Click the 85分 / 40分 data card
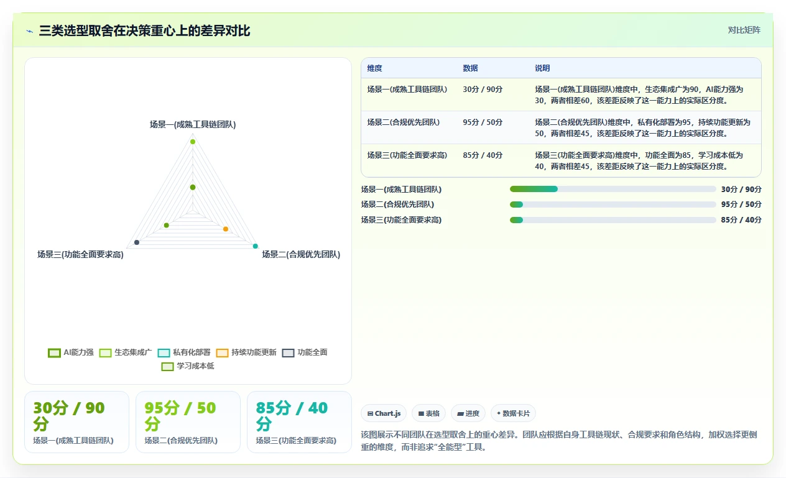786x478 pixels. [299, 422]
